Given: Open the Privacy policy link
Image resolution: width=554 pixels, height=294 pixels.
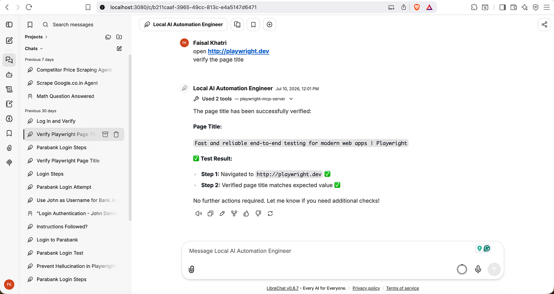Looking at the screenshot, I should 366,288.
